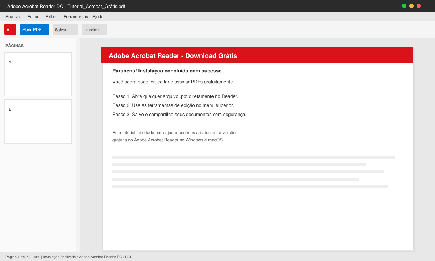Click the red window button
This screenshot has height=261, width=435.
pos(419,6)
